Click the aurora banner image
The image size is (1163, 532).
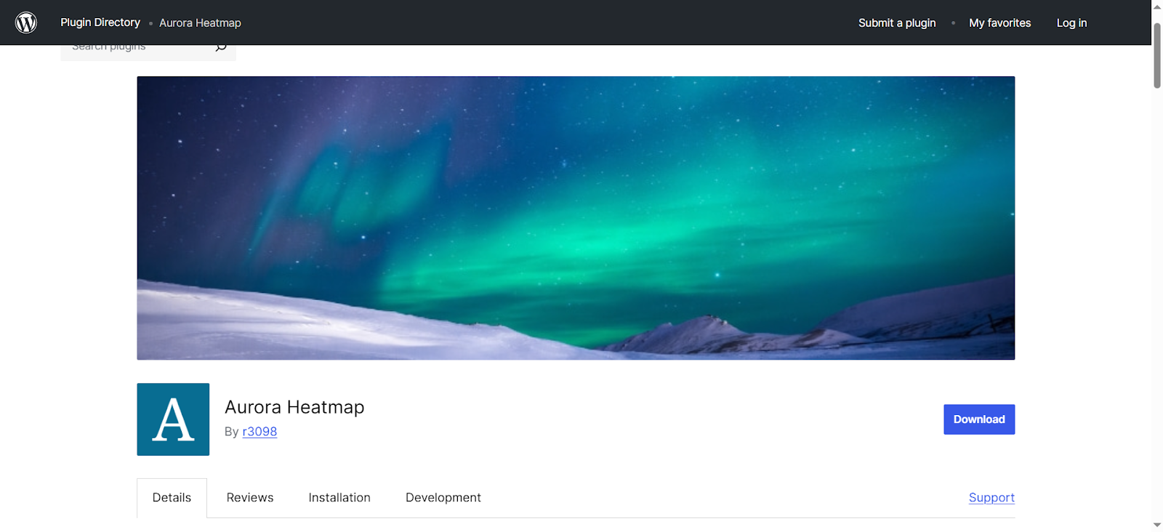576,218
